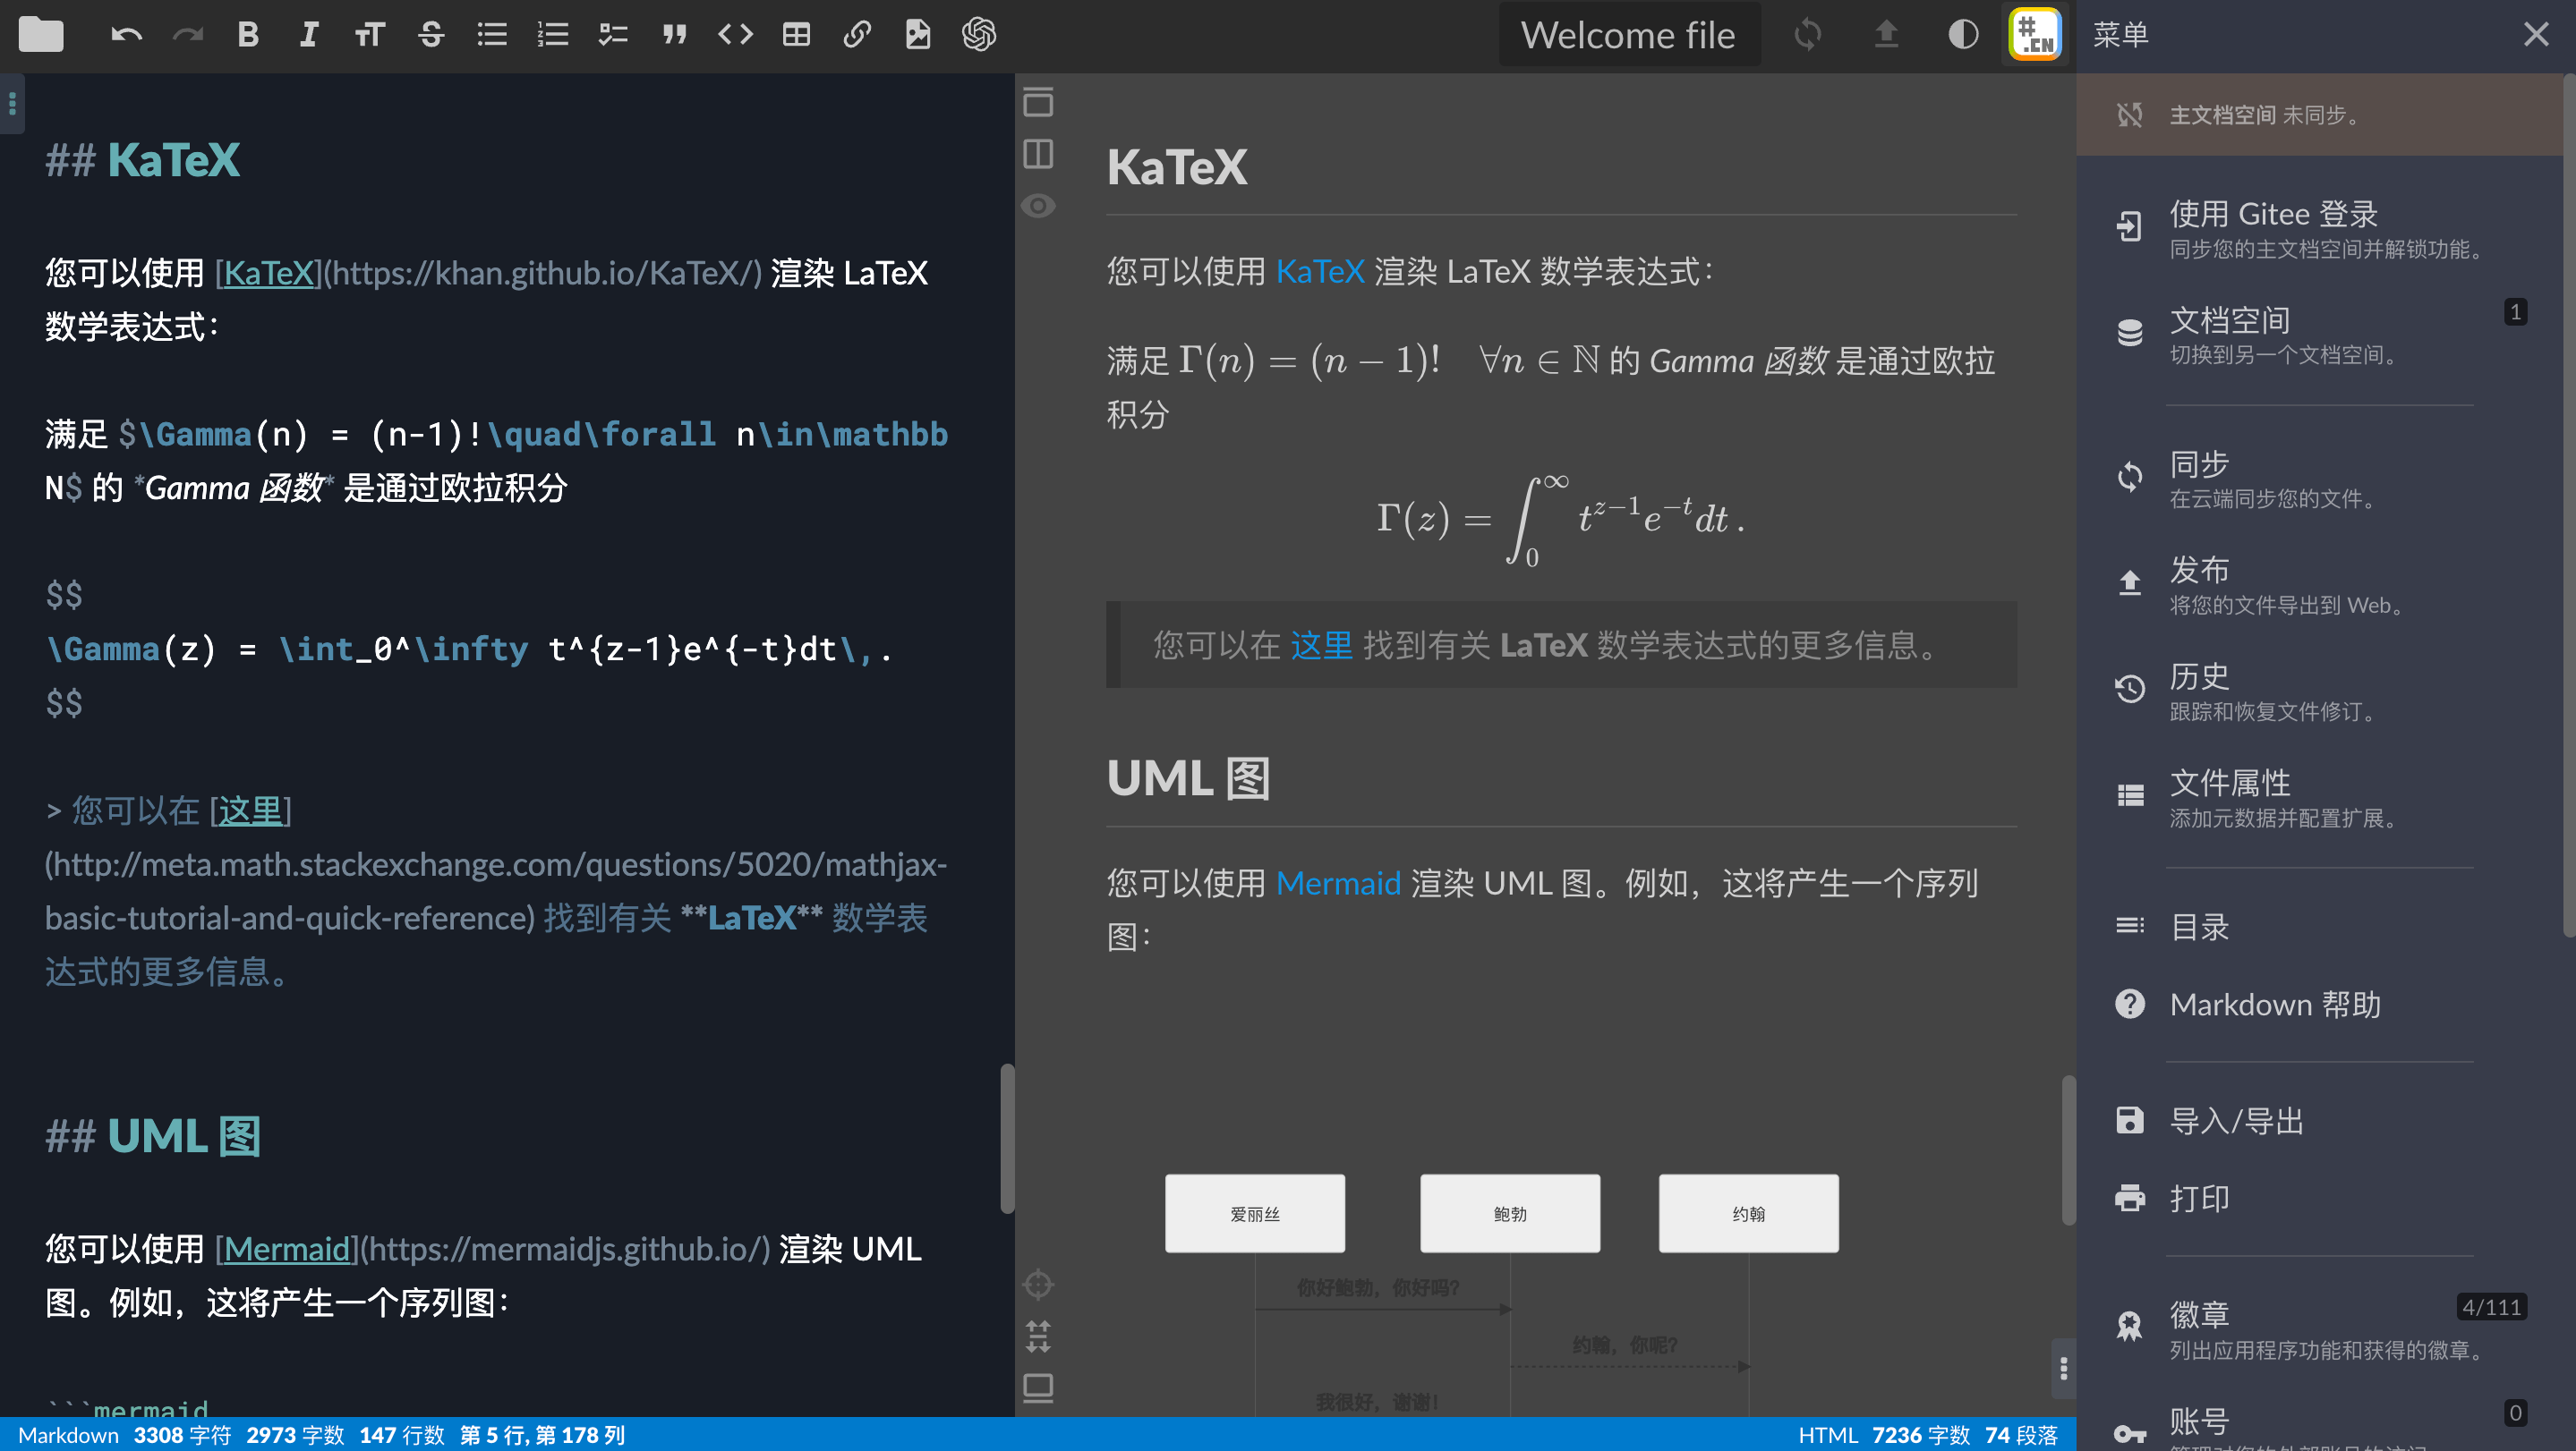Image resolution: width=2576 pixels, height=1451 pixels.
Task: Toggle side-by-side preview layout
Action: click(x=1038, y=154)
